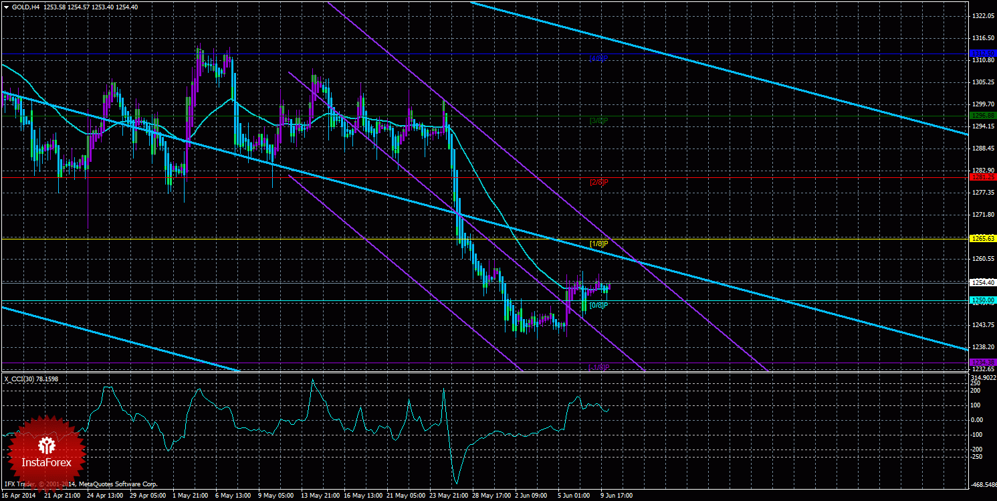The height and width of the screenshot is (501, 997).
Task: Select the green 1296.88 price tag
Action: tap(983, 115)
